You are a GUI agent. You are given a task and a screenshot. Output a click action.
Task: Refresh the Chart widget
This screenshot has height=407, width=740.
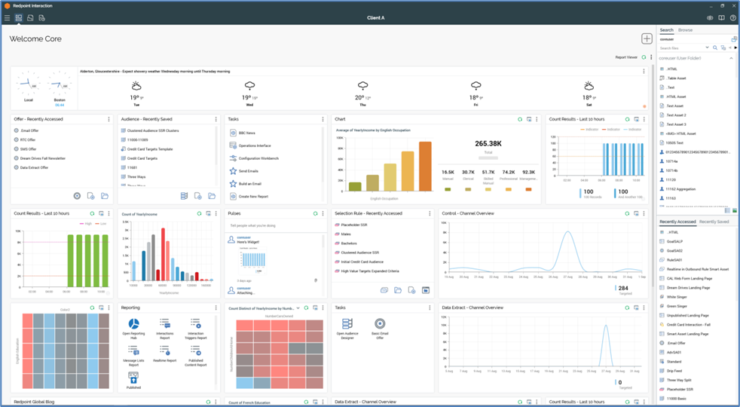[x=520, y=119]
